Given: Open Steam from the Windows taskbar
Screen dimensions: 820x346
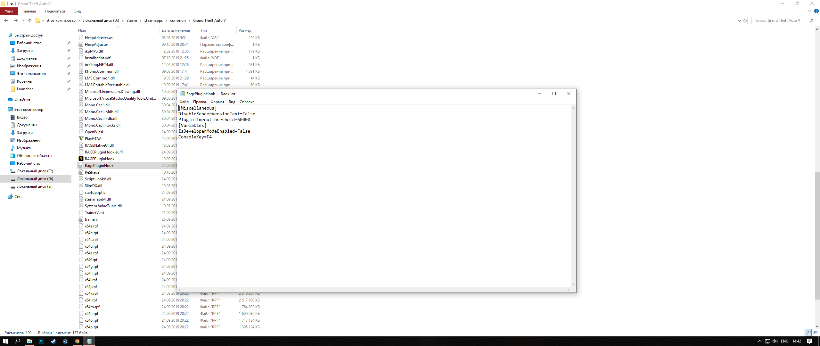Looking at the screenshot, I should tap(53, 341).
